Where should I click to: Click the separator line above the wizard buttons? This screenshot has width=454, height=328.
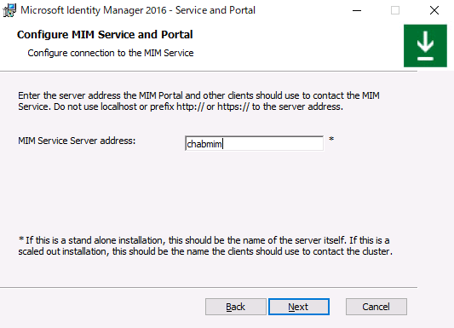209,287
